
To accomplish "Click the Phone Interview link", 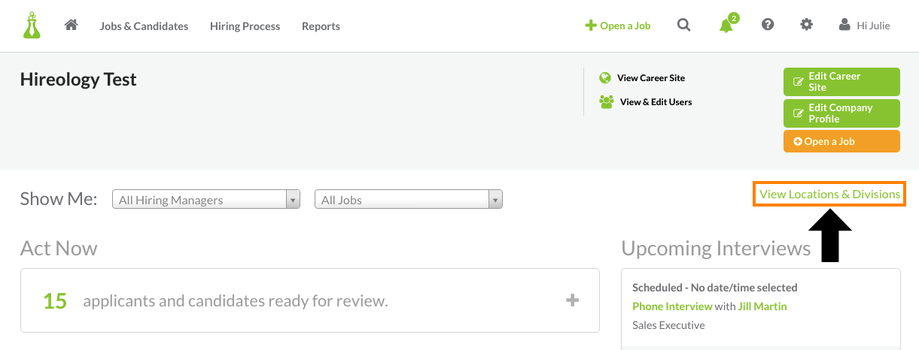I will click(x=672, y=306).
